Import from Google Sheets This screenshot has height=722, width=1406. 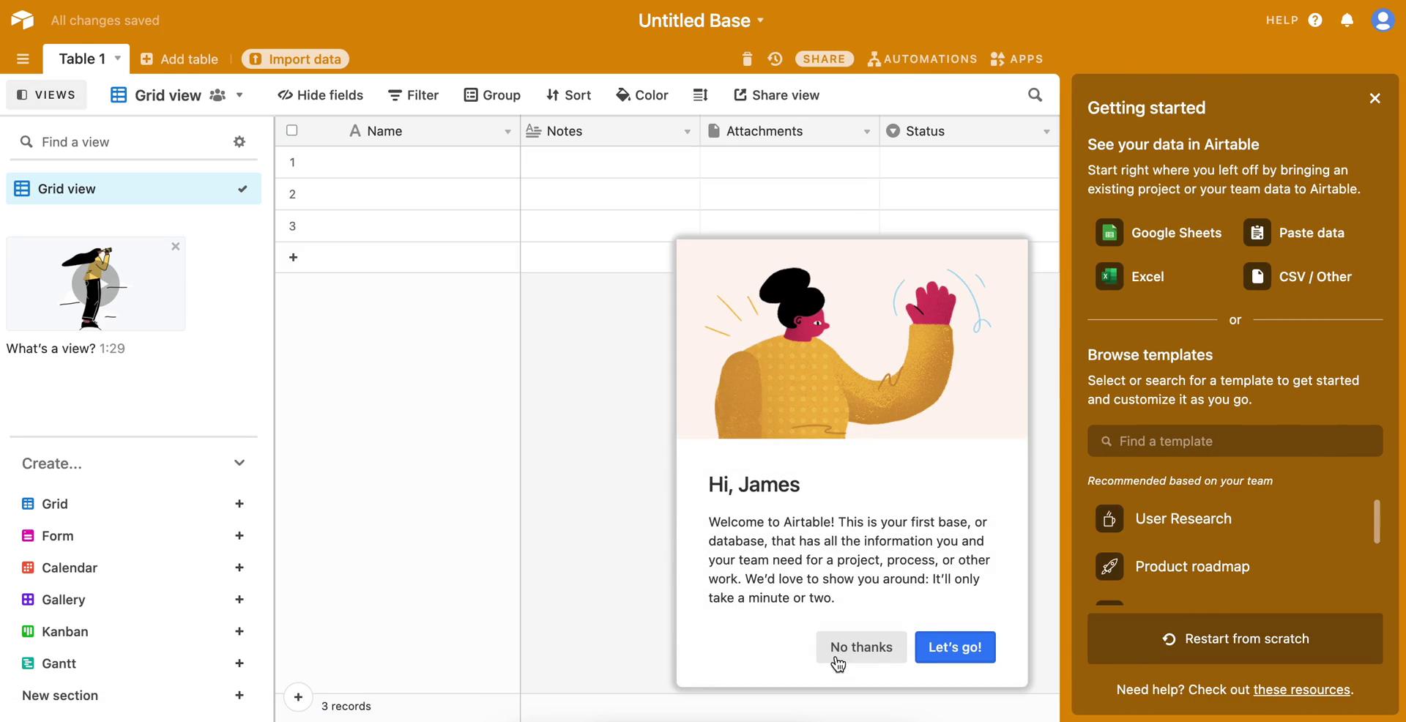(x=1158, y=233)
